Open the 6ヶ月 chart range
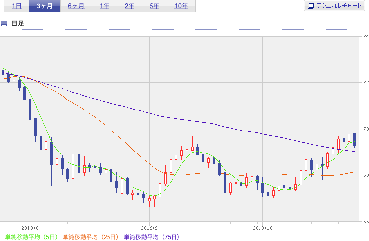The image size is (369, 241). (x=76, y=6)
